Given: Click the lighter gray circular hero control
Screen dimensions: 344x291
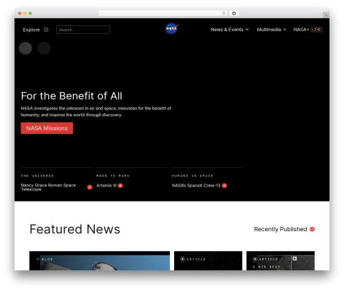Looking at the screenshot, I should 25,48.
